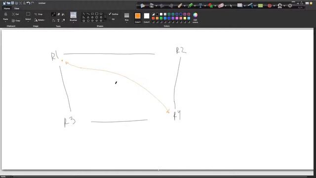Click the green board icon in floating toolbar

[260, 5]
